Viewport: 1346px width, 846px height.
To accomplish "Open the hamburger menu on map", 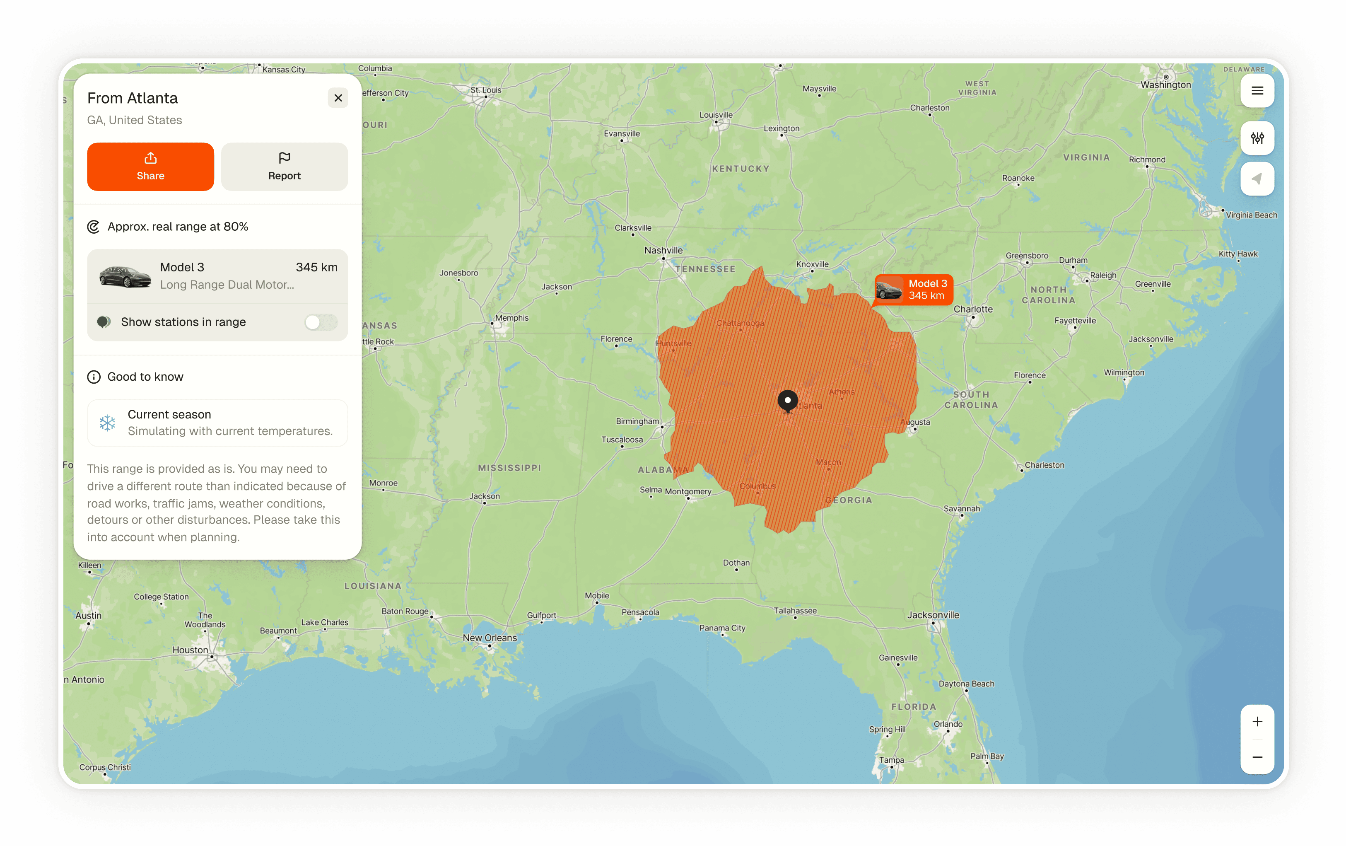I will [x=1257, y=91].
